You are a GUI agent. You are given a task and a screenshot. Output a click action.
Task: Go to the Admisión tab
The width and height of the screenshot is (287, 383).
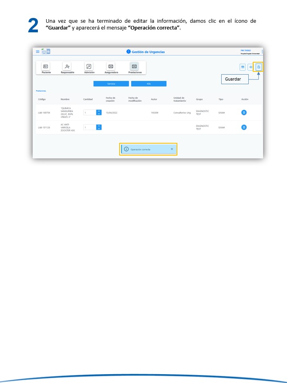pos(89,68)
